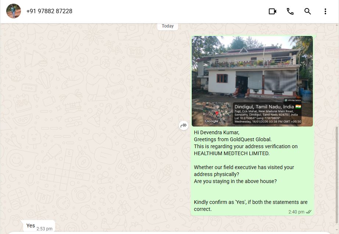This screenshot has width=339, height=234.
Task: Open the house photo attachment
Action: click(x=252, y=81)
